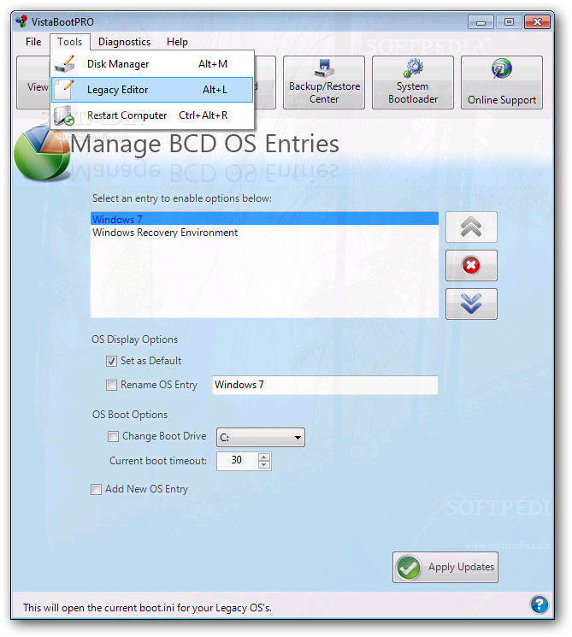The height and width of the screenshot is (637, 572).
Task: Minimize the VistaBootPRO window
Action: click(x=481, y=22)
